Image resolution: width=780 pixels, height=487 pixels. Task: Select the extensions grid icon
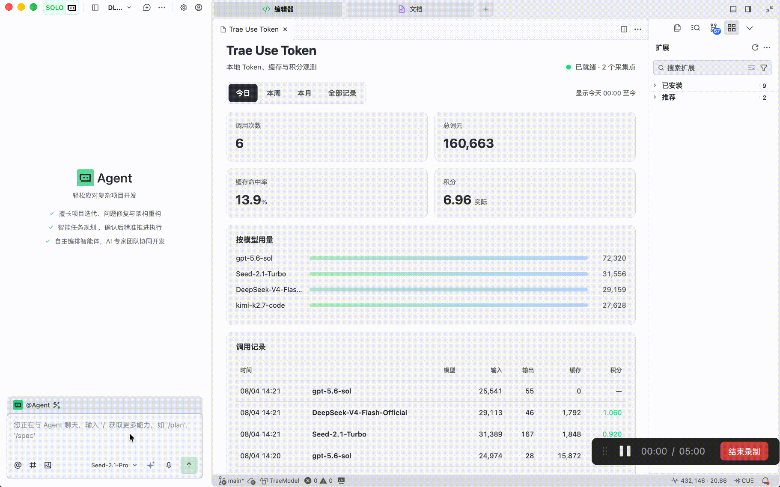(732, 28)
